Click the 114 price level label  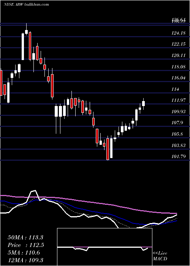click(x=175, y=89)
